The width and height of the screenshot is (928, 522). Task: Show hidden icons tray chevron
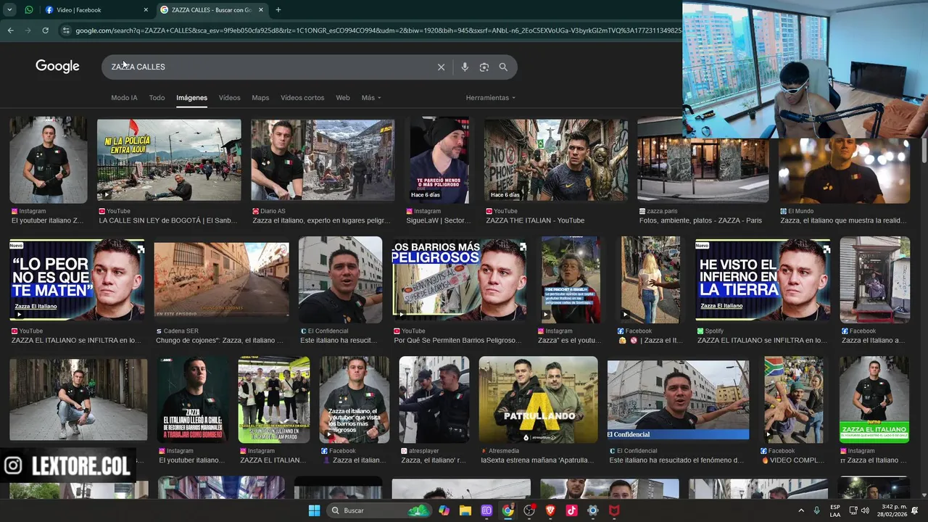[801, 510]
